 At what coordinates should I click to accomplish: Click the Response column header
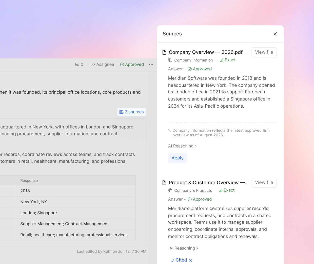76,180
